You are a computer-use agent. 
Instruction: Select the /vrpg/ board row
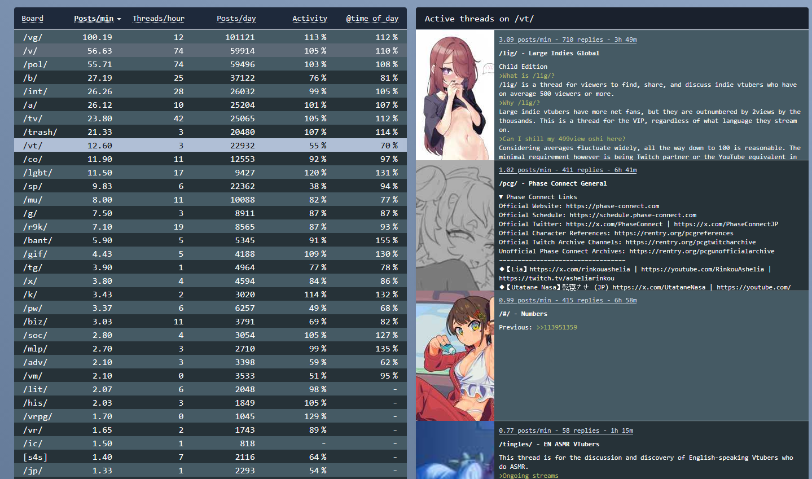pos(210,416)
